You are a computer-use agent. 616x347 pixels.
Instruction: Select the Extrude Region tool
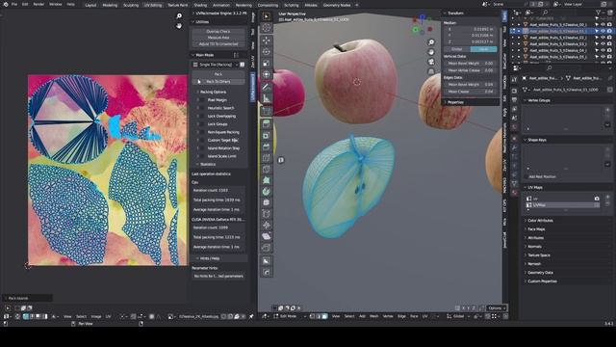pyautogui.click(x=267, y=123)
